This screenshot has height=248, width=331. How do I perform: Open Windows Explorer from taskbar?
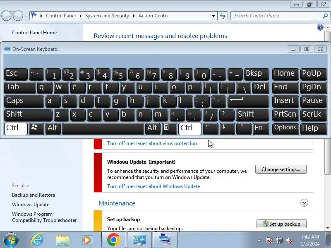(62, 240)
